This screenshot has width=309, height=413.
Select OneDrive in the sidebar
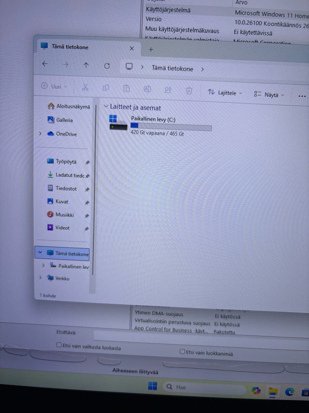click(x=62, y=134)
